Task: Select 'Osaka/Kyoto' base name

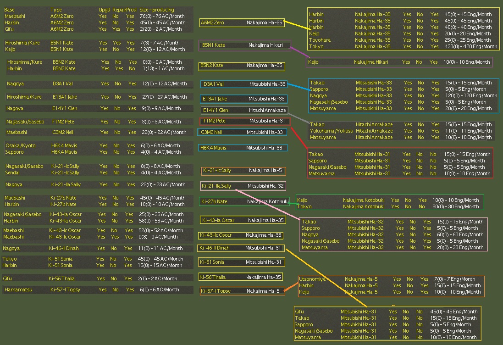Action: pos(21,145)
